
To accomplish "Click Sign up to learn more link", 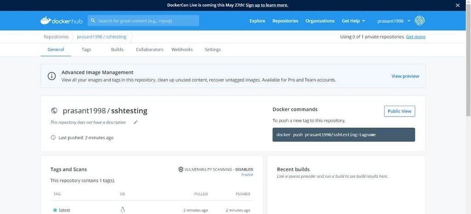I will [x=267, y=5].
